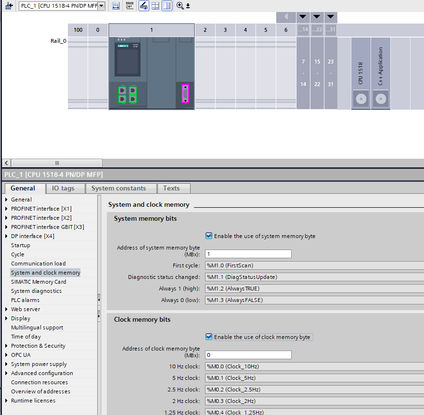The height and width of the screenshot is (415, 424).
Task: Toggle the hardware catalog side pane icon
Action: point(167,6)
